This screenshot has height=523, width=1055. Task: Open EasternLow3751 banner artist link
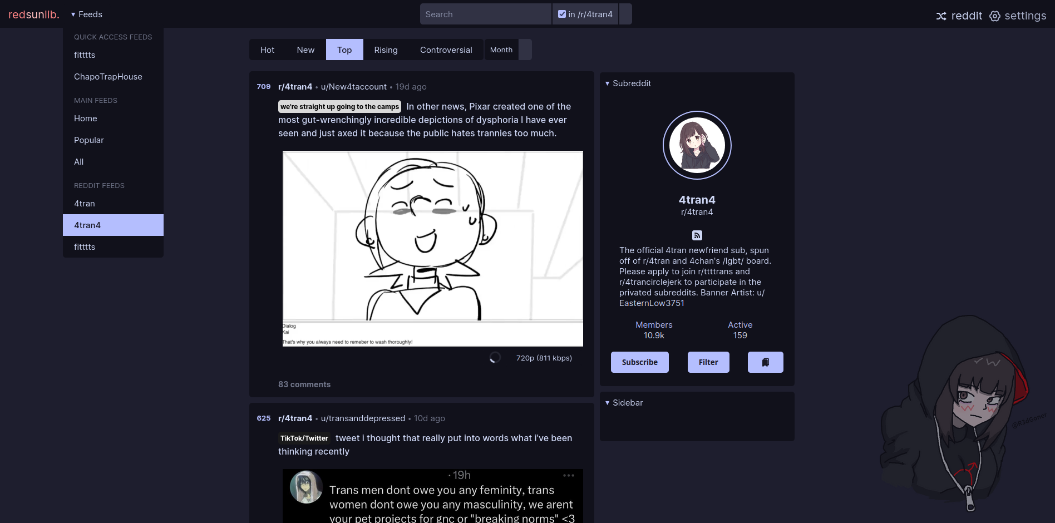coord(652,303)
